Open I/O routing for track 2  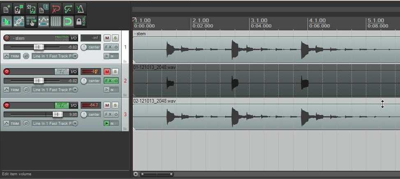(x=74, y=71)
